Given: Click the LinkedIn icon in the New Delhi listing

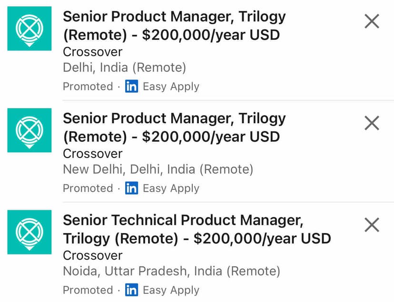Looking at the screenshot, I should pyautogui.click(x=131, y=188).
